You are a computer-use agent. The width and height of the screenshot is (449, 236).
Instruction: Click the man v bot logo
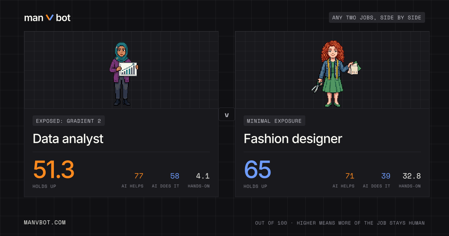click(47, 18)
